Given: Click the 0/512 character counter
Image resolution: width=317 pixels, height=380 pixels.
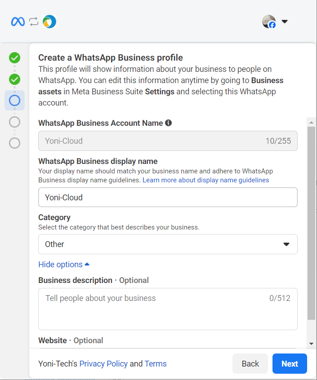Looking at the screenshot, I should [280, 298].
